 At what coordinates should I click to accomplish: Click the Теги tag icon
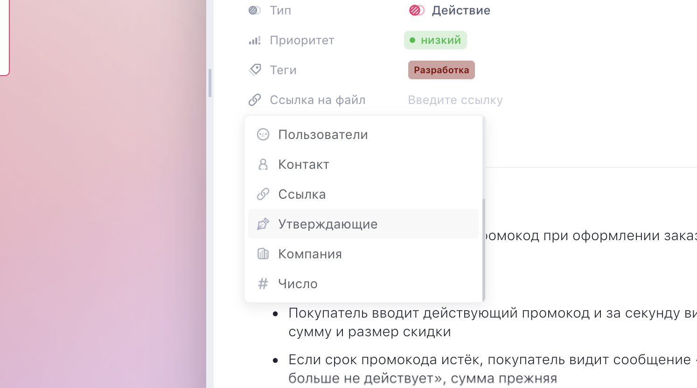point(255,70)
